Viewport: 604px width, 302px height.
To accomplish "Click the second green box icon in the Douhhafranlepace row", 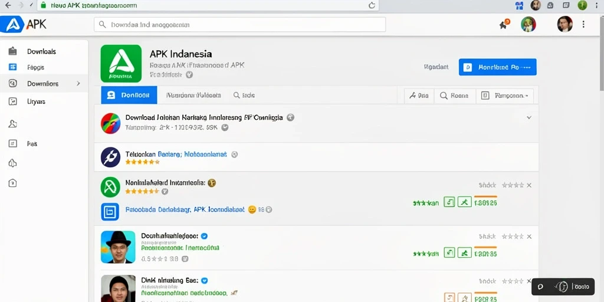I will click(x=465, y=252).
